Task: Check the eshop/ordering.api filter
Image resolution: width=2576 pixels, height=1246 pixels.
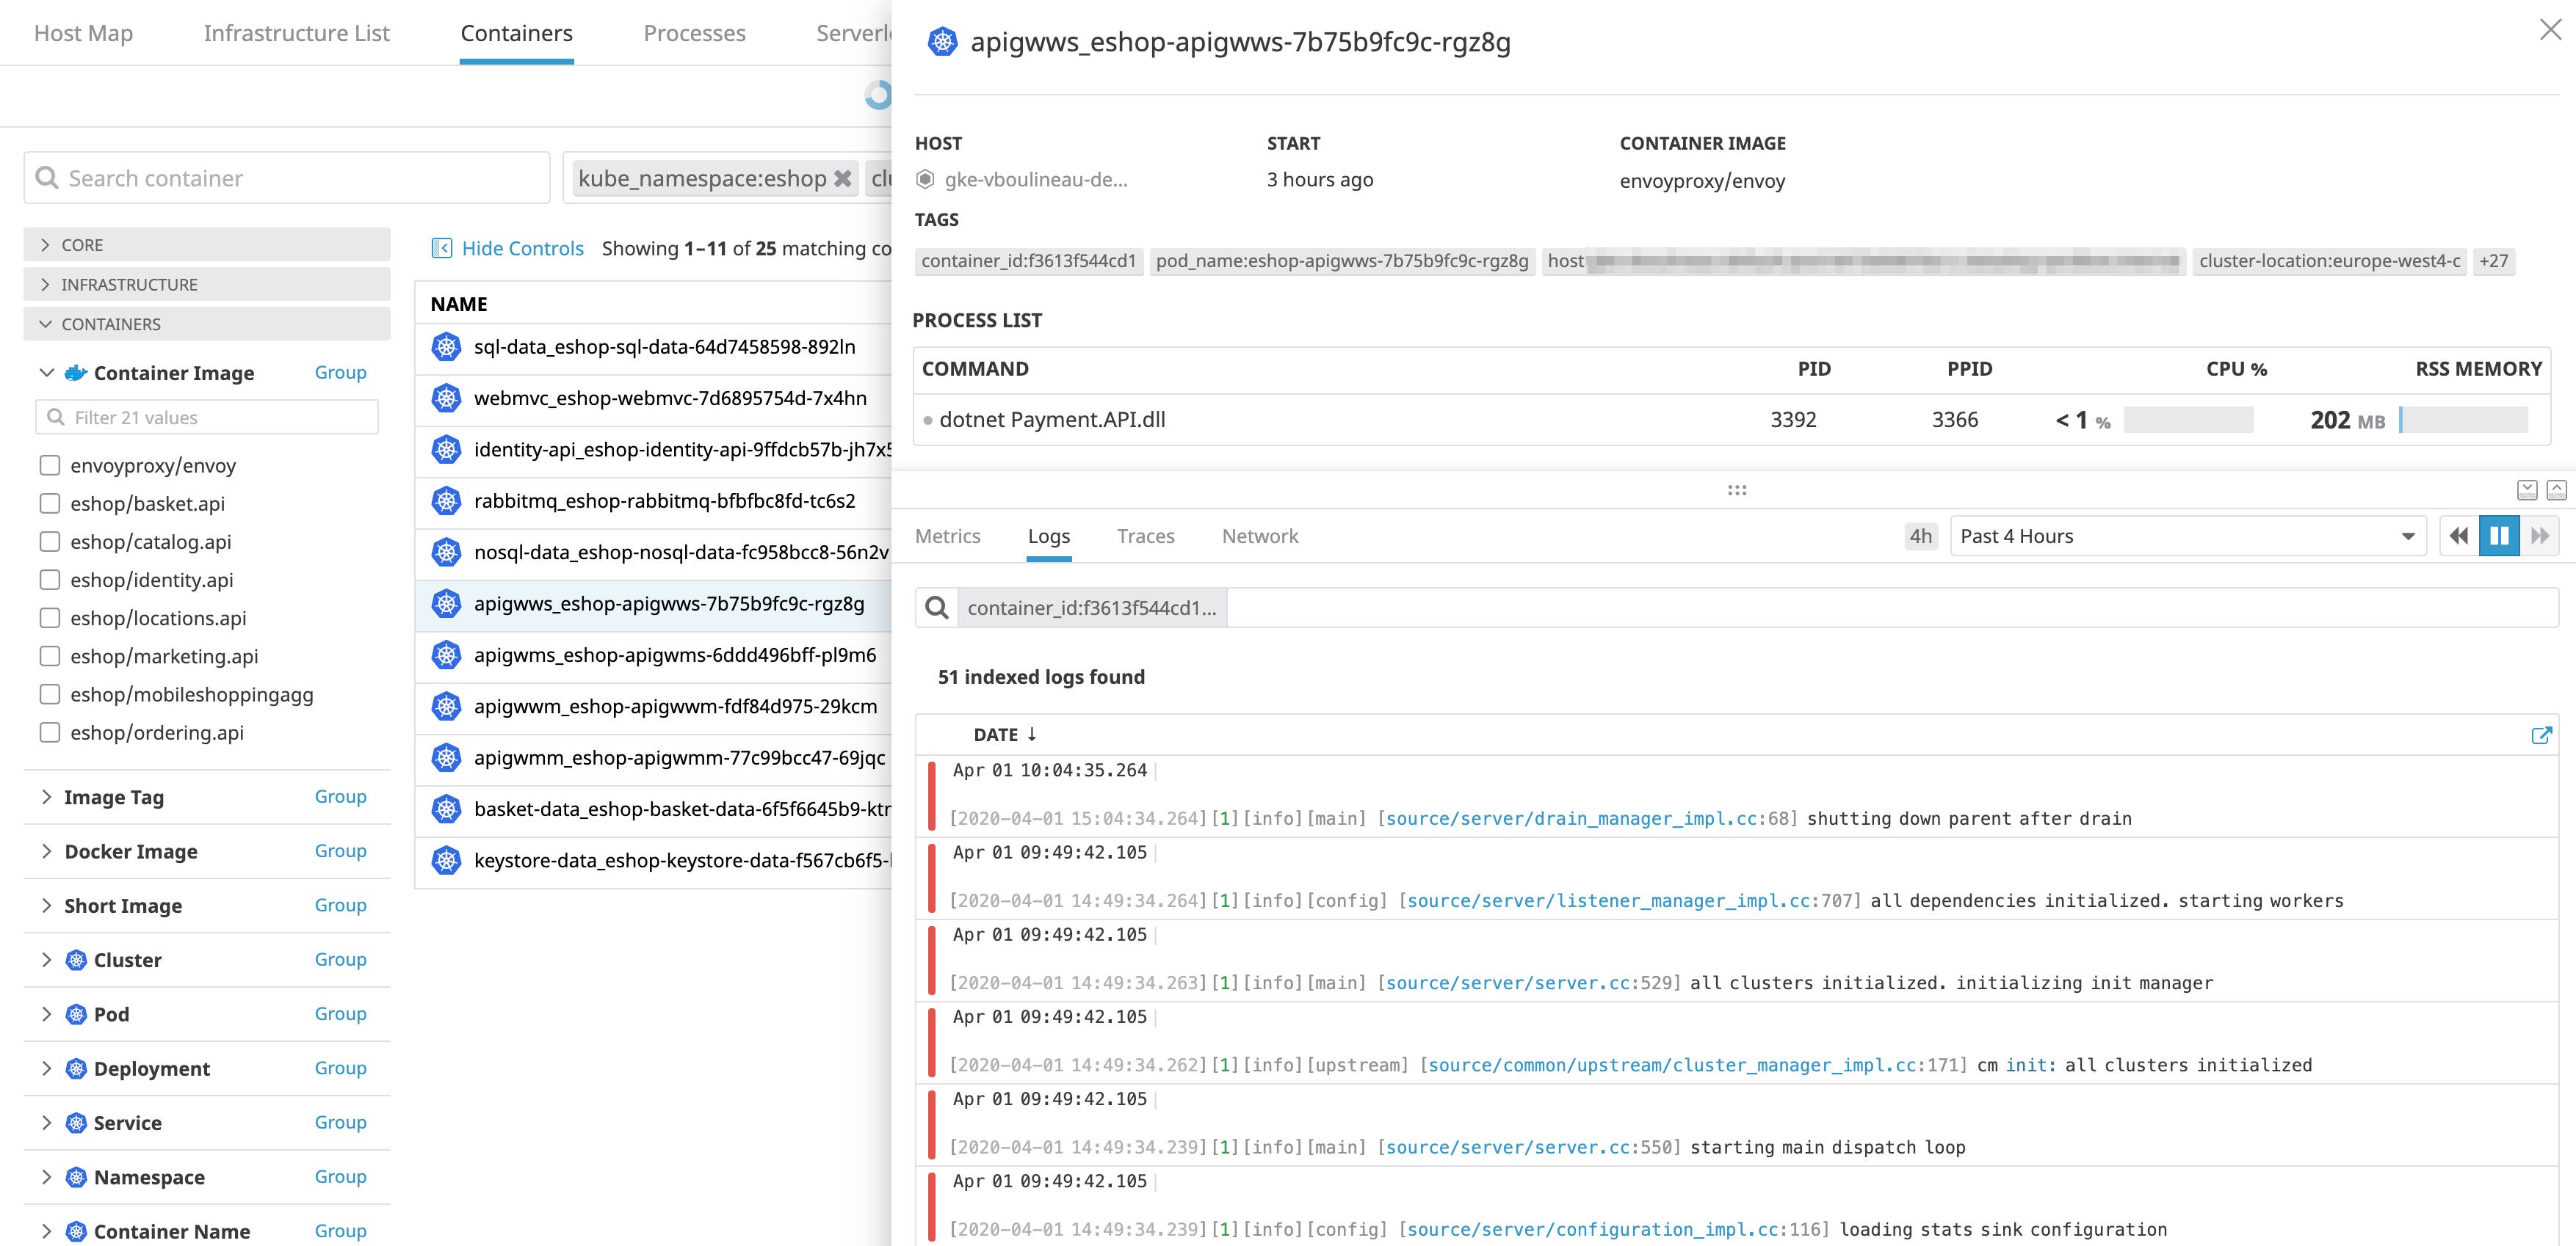Action: click(50, 732)
